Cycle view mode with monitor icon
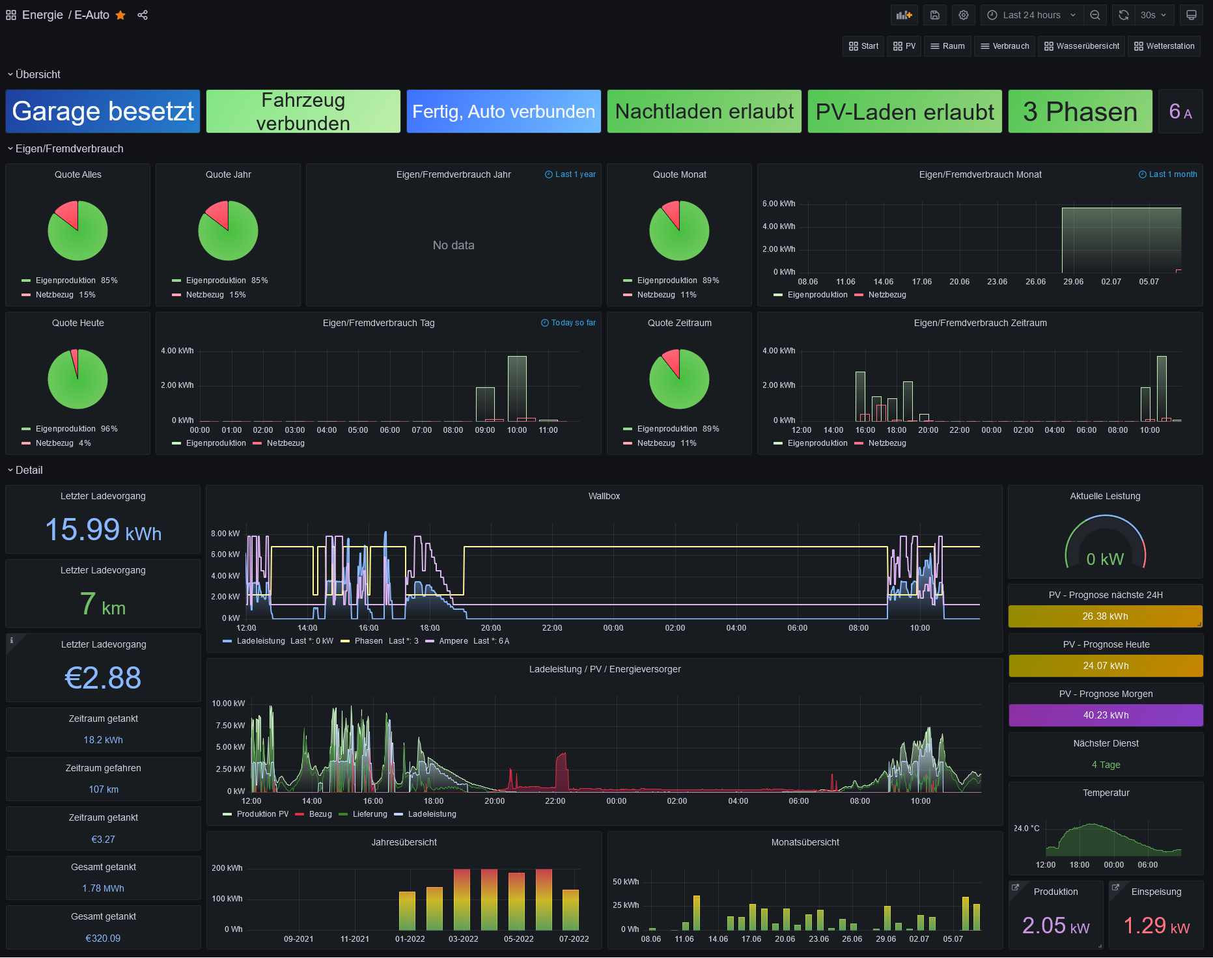The height and width of the screenshot is (958, 1213). click(x=1192, y=15)
